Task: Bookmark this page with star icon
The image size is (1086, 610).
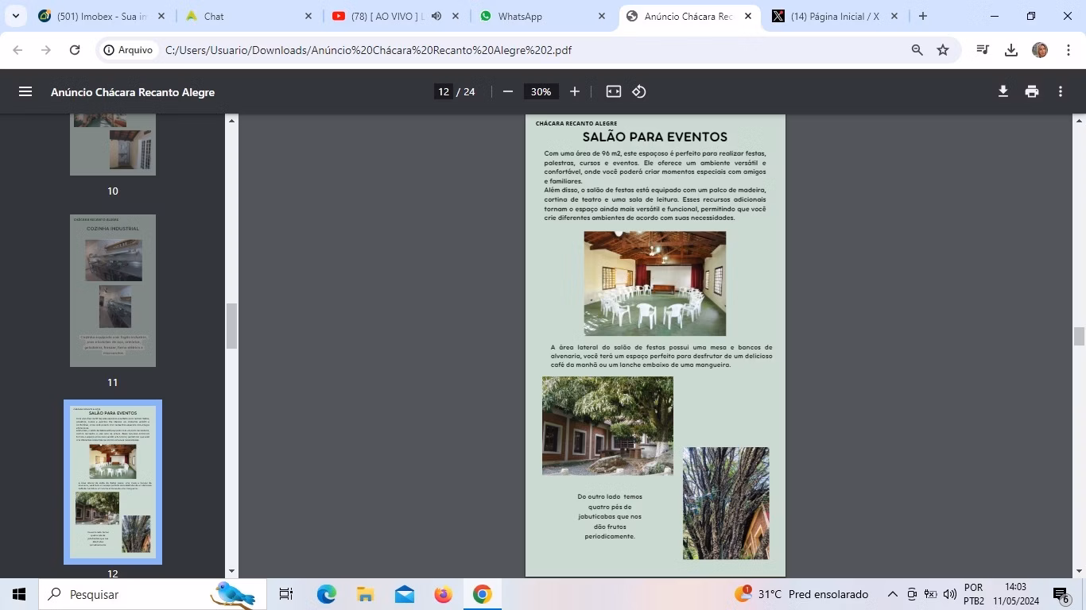Action: coord(943,50)
